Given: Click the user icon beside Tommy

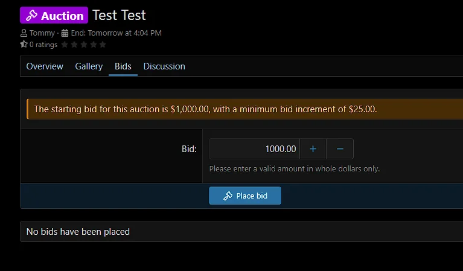Looking at the screenshot, I should [24, 33].
